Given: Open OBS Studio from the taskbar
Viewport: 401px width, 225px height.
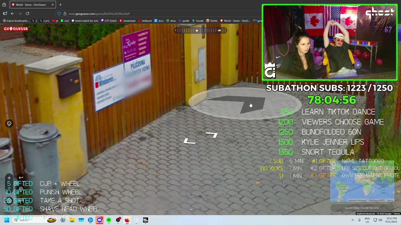Looking at the screenshot, I should pos(118,220).
